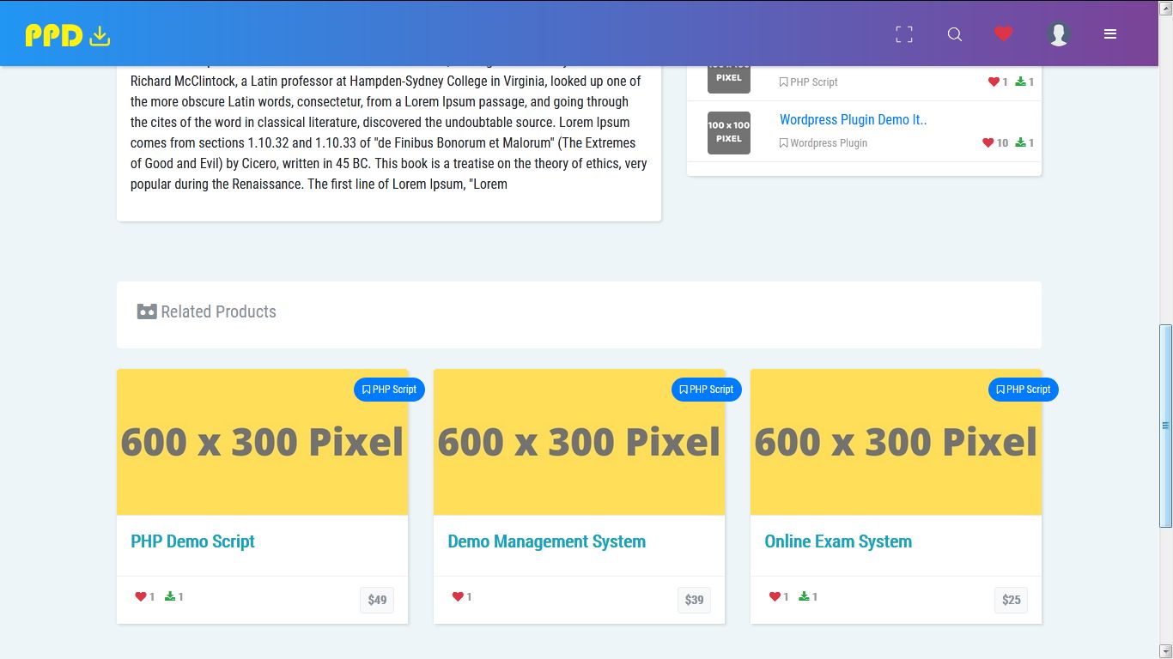The height and width of the screenshot is (659, 1173).
Task: Click the PHP Script badge on Online Exam System
Action: [1023, 389]
